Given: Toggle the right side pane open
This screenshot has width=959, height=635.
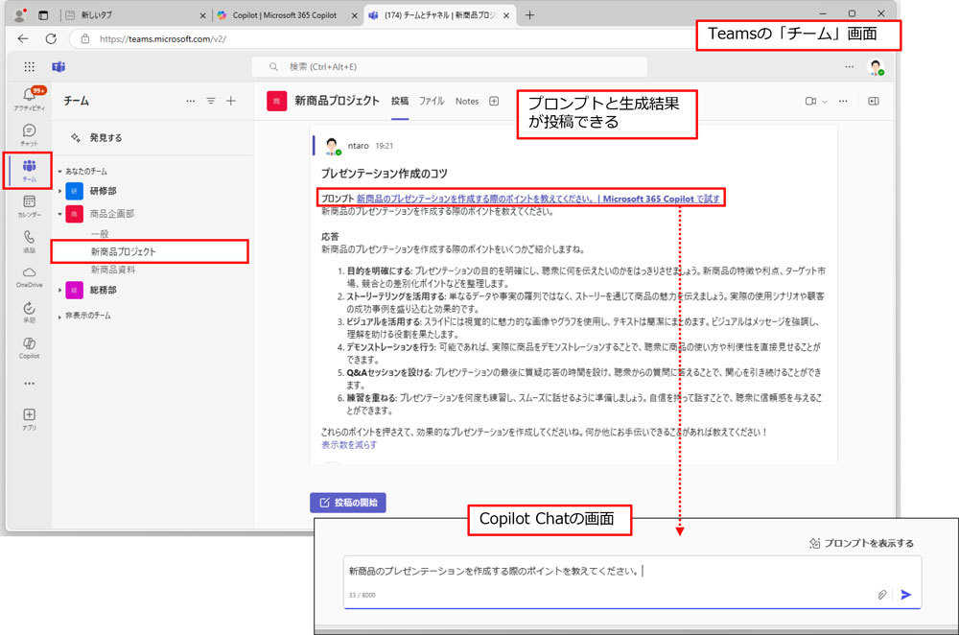Looking at the screenshot, I should point(873,101).
